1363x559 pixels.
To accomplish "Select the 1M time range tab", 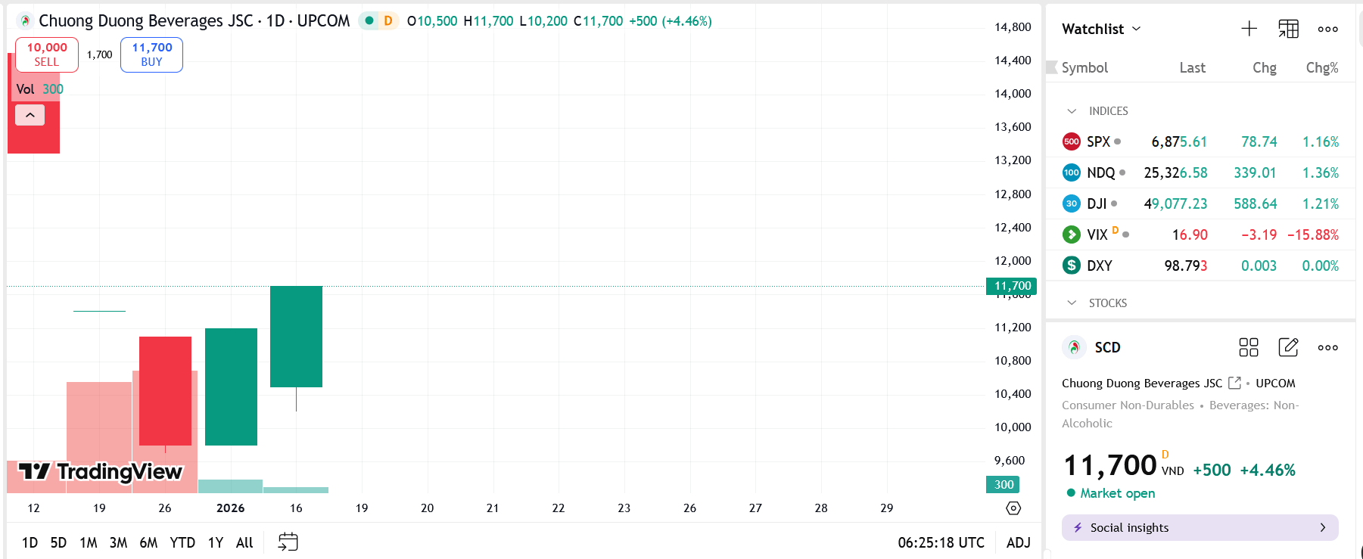I will pyautogui.click(x=89, y=542).
